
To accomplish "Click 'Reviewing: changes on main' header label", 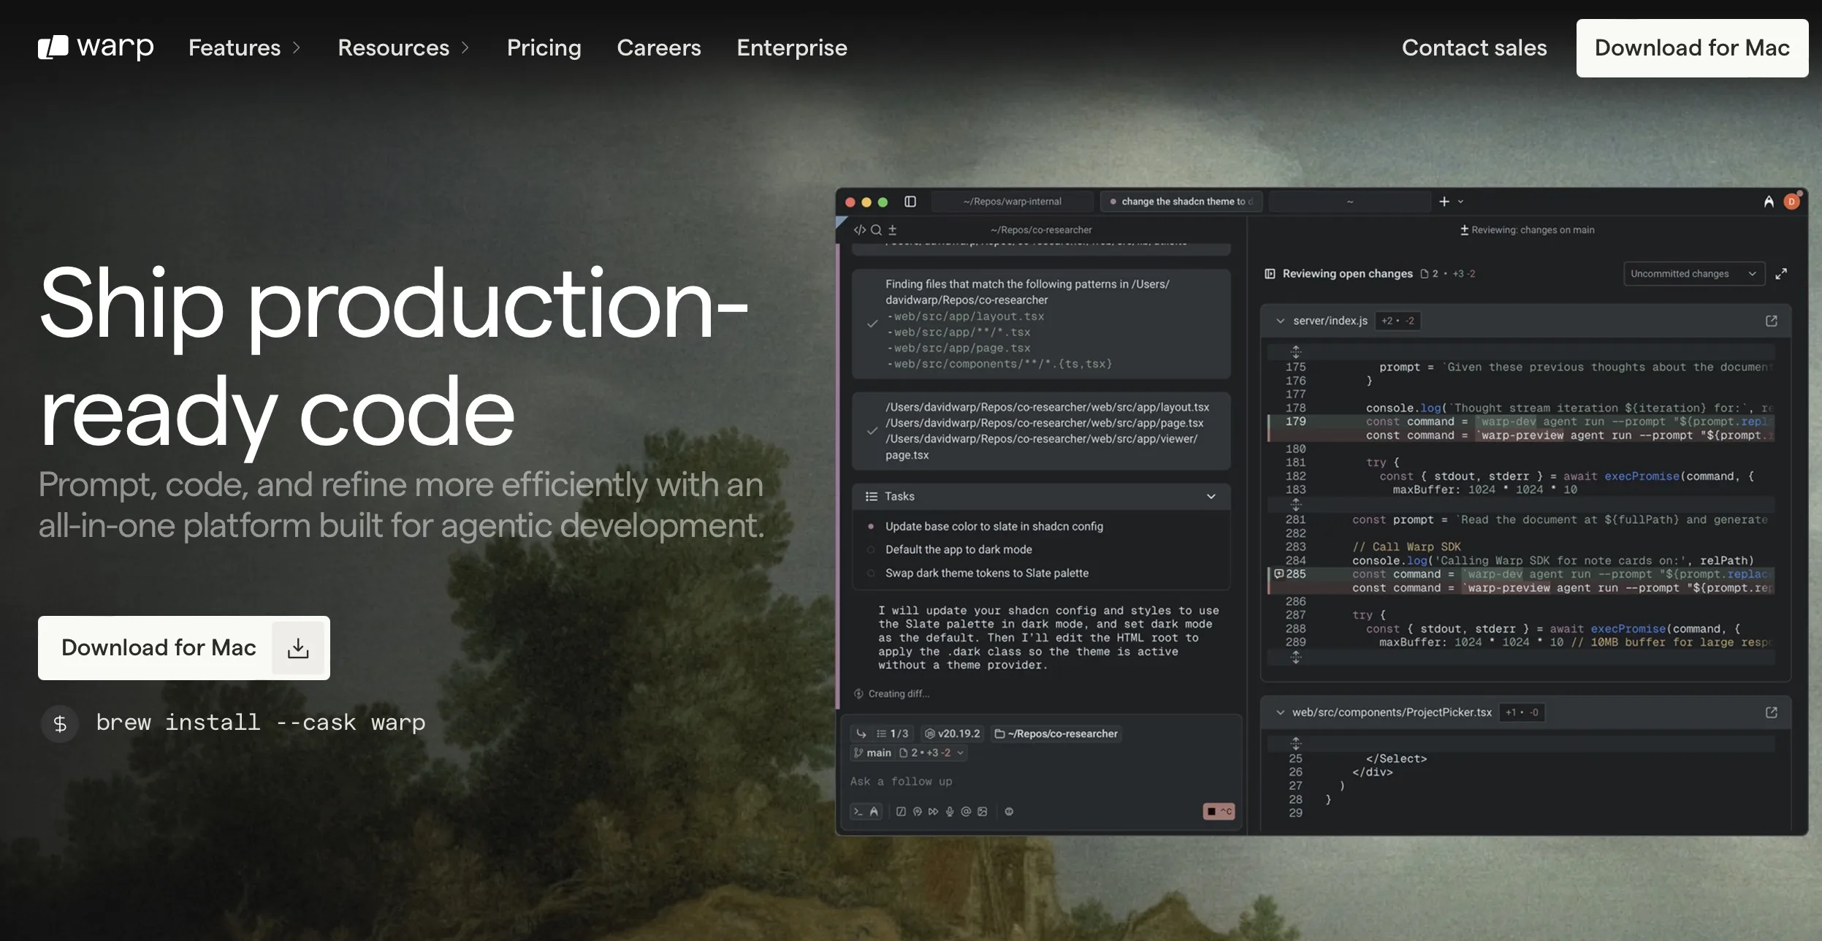I will (x=1528, y=229).
